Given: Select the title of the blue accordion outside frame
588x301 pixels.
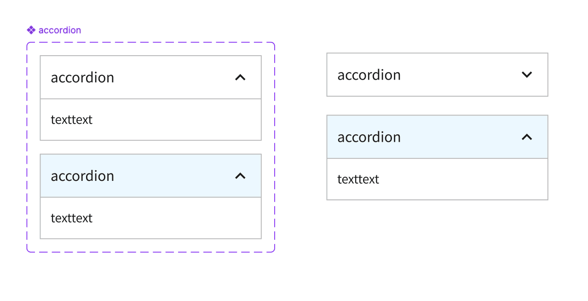Looking at the screenshot, I should (x=369, y=137).
